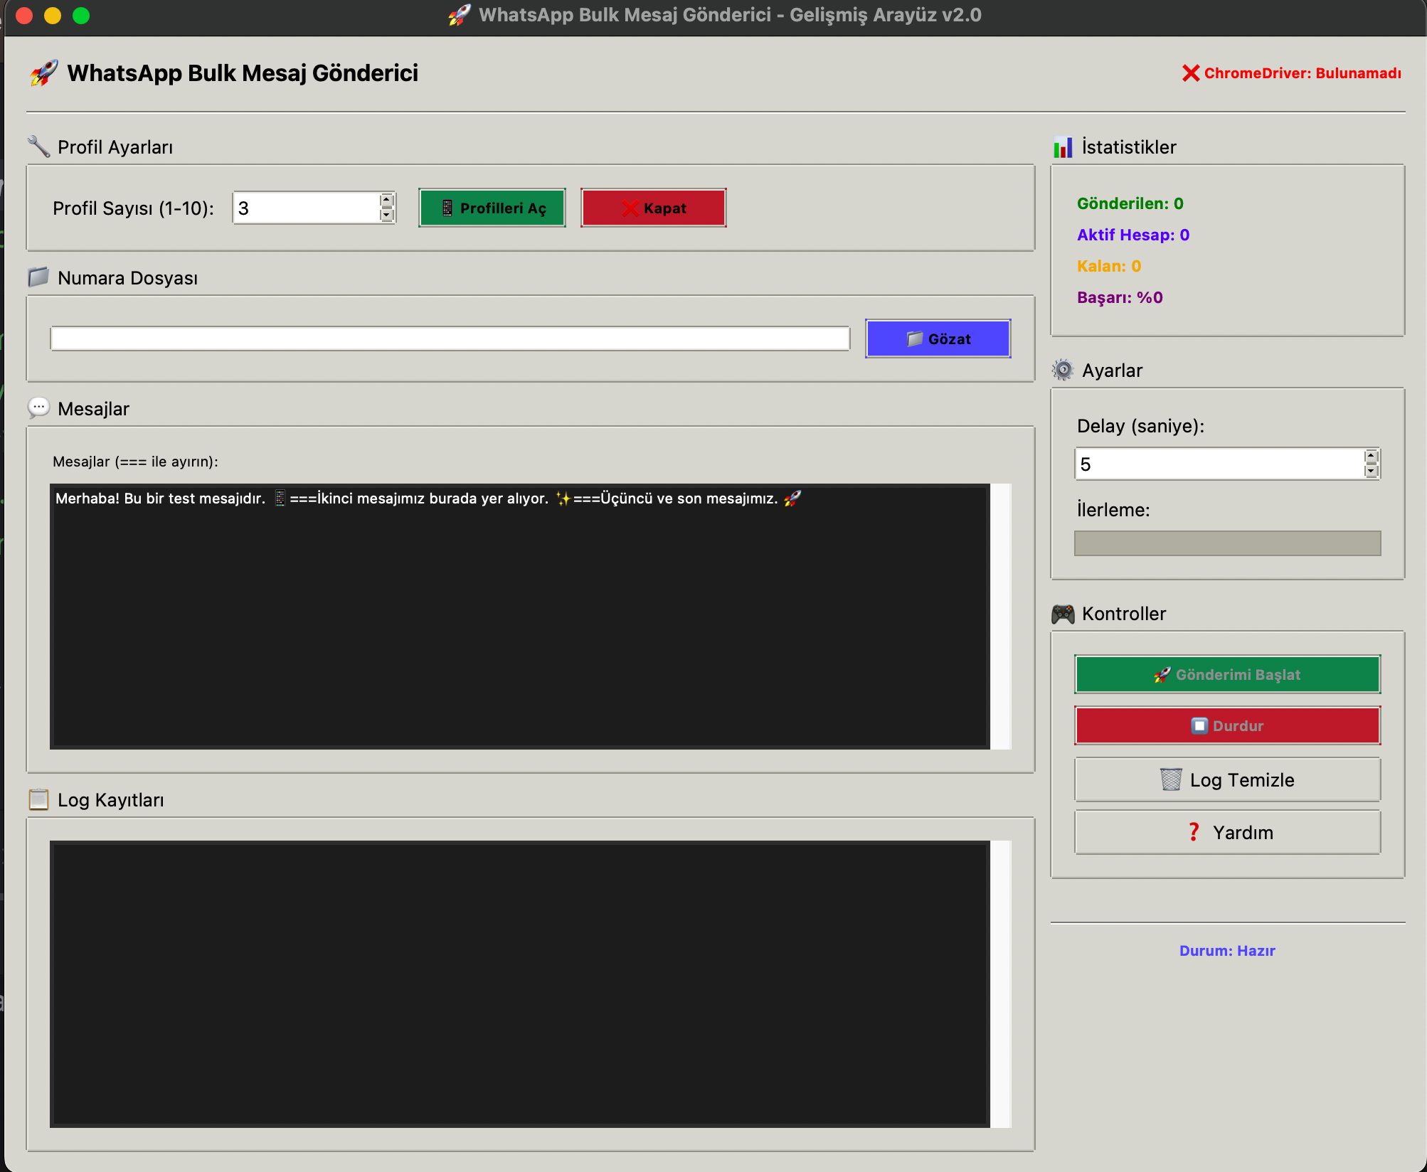
Task: Click the 'Gönderilen: 0' statistic
Action: (1130, 203)
